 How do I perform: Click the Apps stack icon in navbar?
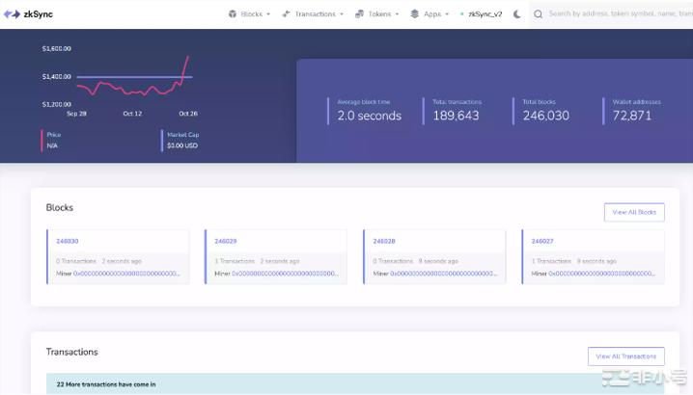[x=414, y=14]
